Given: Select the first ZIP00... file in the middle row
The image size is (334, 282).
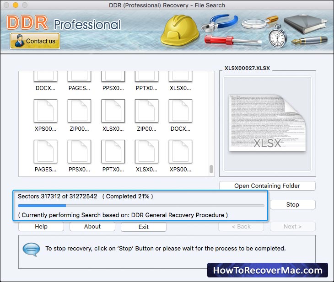Looking at the screenshot, I should pyautogui.click(x=79, y=115).
